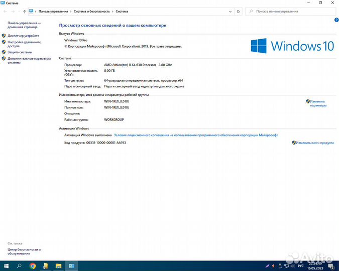Select Система breadcrumb in address bar
Viewport: 339px width, 271px height.
(x=122, y=12)
